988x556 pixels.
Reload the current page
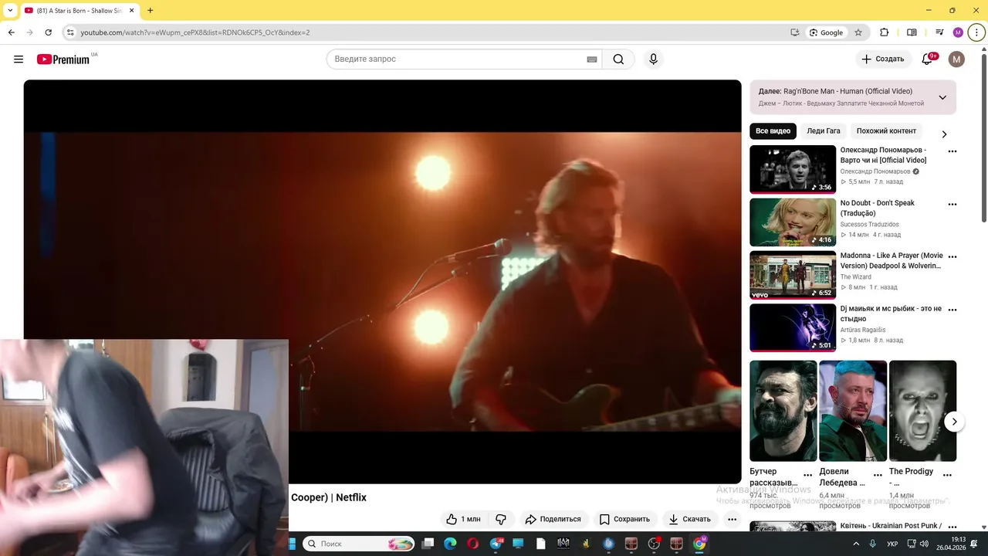click(x=48, y=32)
